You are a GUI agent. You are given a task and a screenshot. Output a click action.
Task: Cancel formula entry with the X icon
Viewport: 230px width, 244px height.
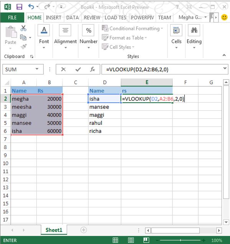[63, 69]
